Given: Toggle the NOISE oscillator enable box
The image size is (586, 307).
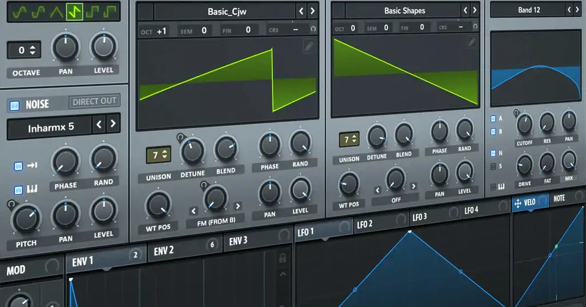Looking at the screenshot, I should 15,105.
